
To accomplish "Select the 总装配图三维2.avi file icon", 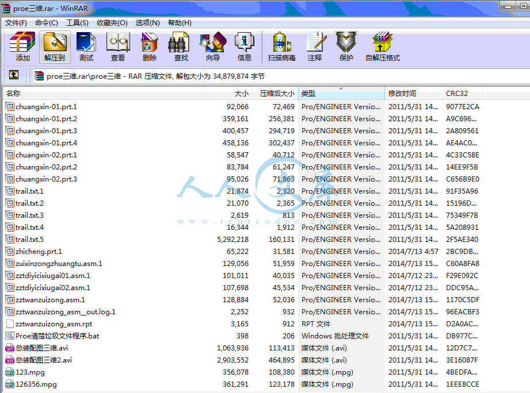I will (x=10, y=360).
